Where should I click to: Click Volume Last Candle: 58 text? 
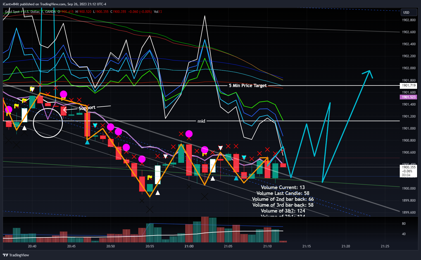pos(283,193)
